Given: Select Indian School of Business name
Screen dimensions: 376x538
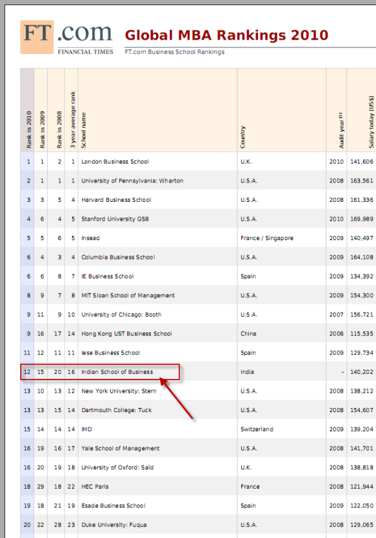Looking at the screenshot, I should point(117,372).
